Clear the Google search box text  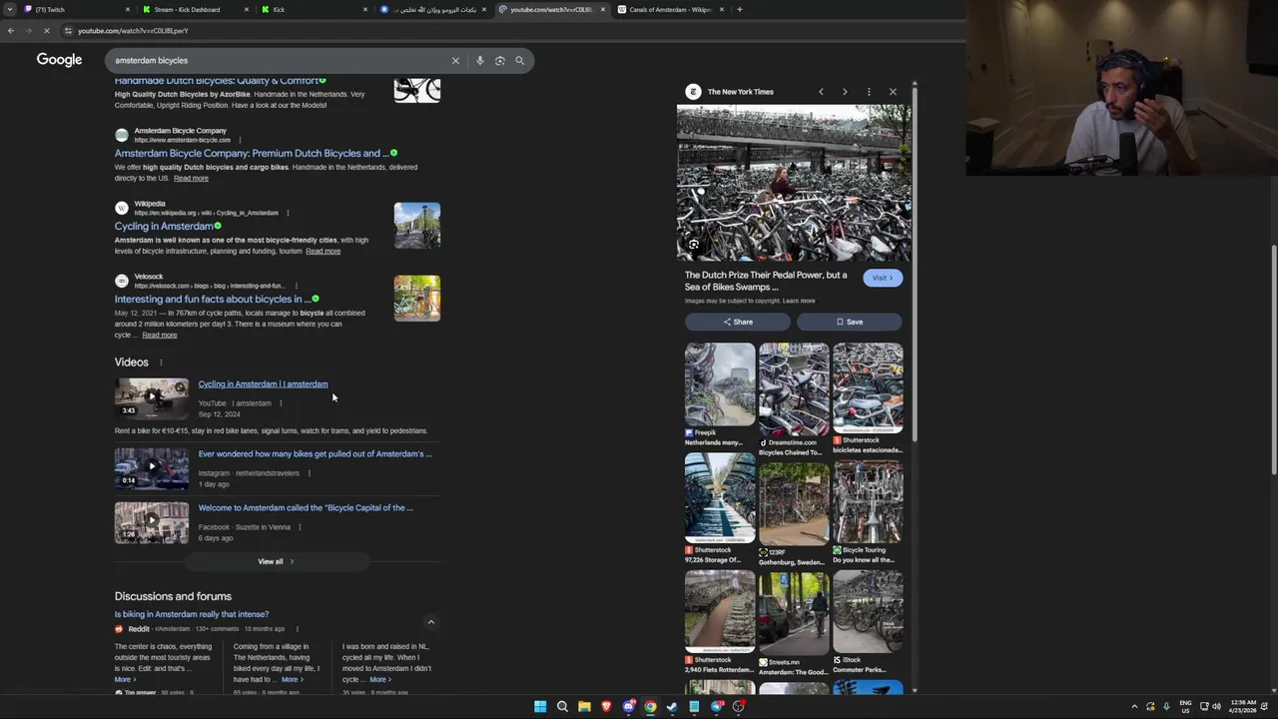click(455, 61)
